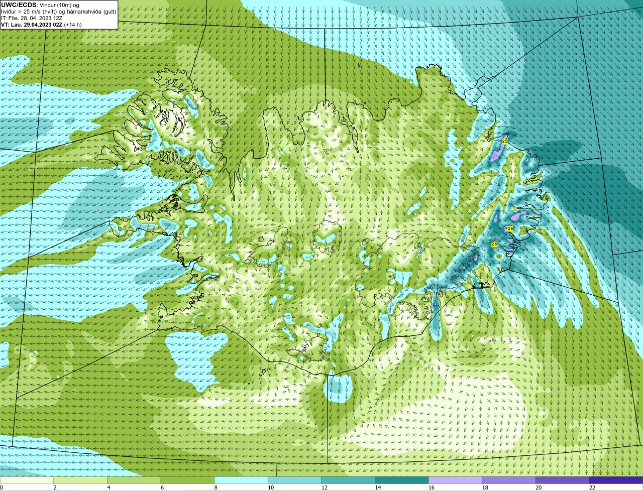The width and height of the screenshot is (643, 491).
Task: Click the 'UWC/ECDS: Vindur (10m) og' title line
Action: (40, 5)
